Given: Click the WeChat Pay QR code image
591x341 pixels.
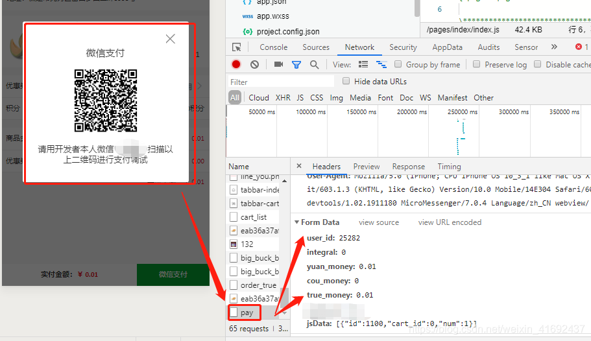Looking at the screenshot, I should (x=106, y=100).
